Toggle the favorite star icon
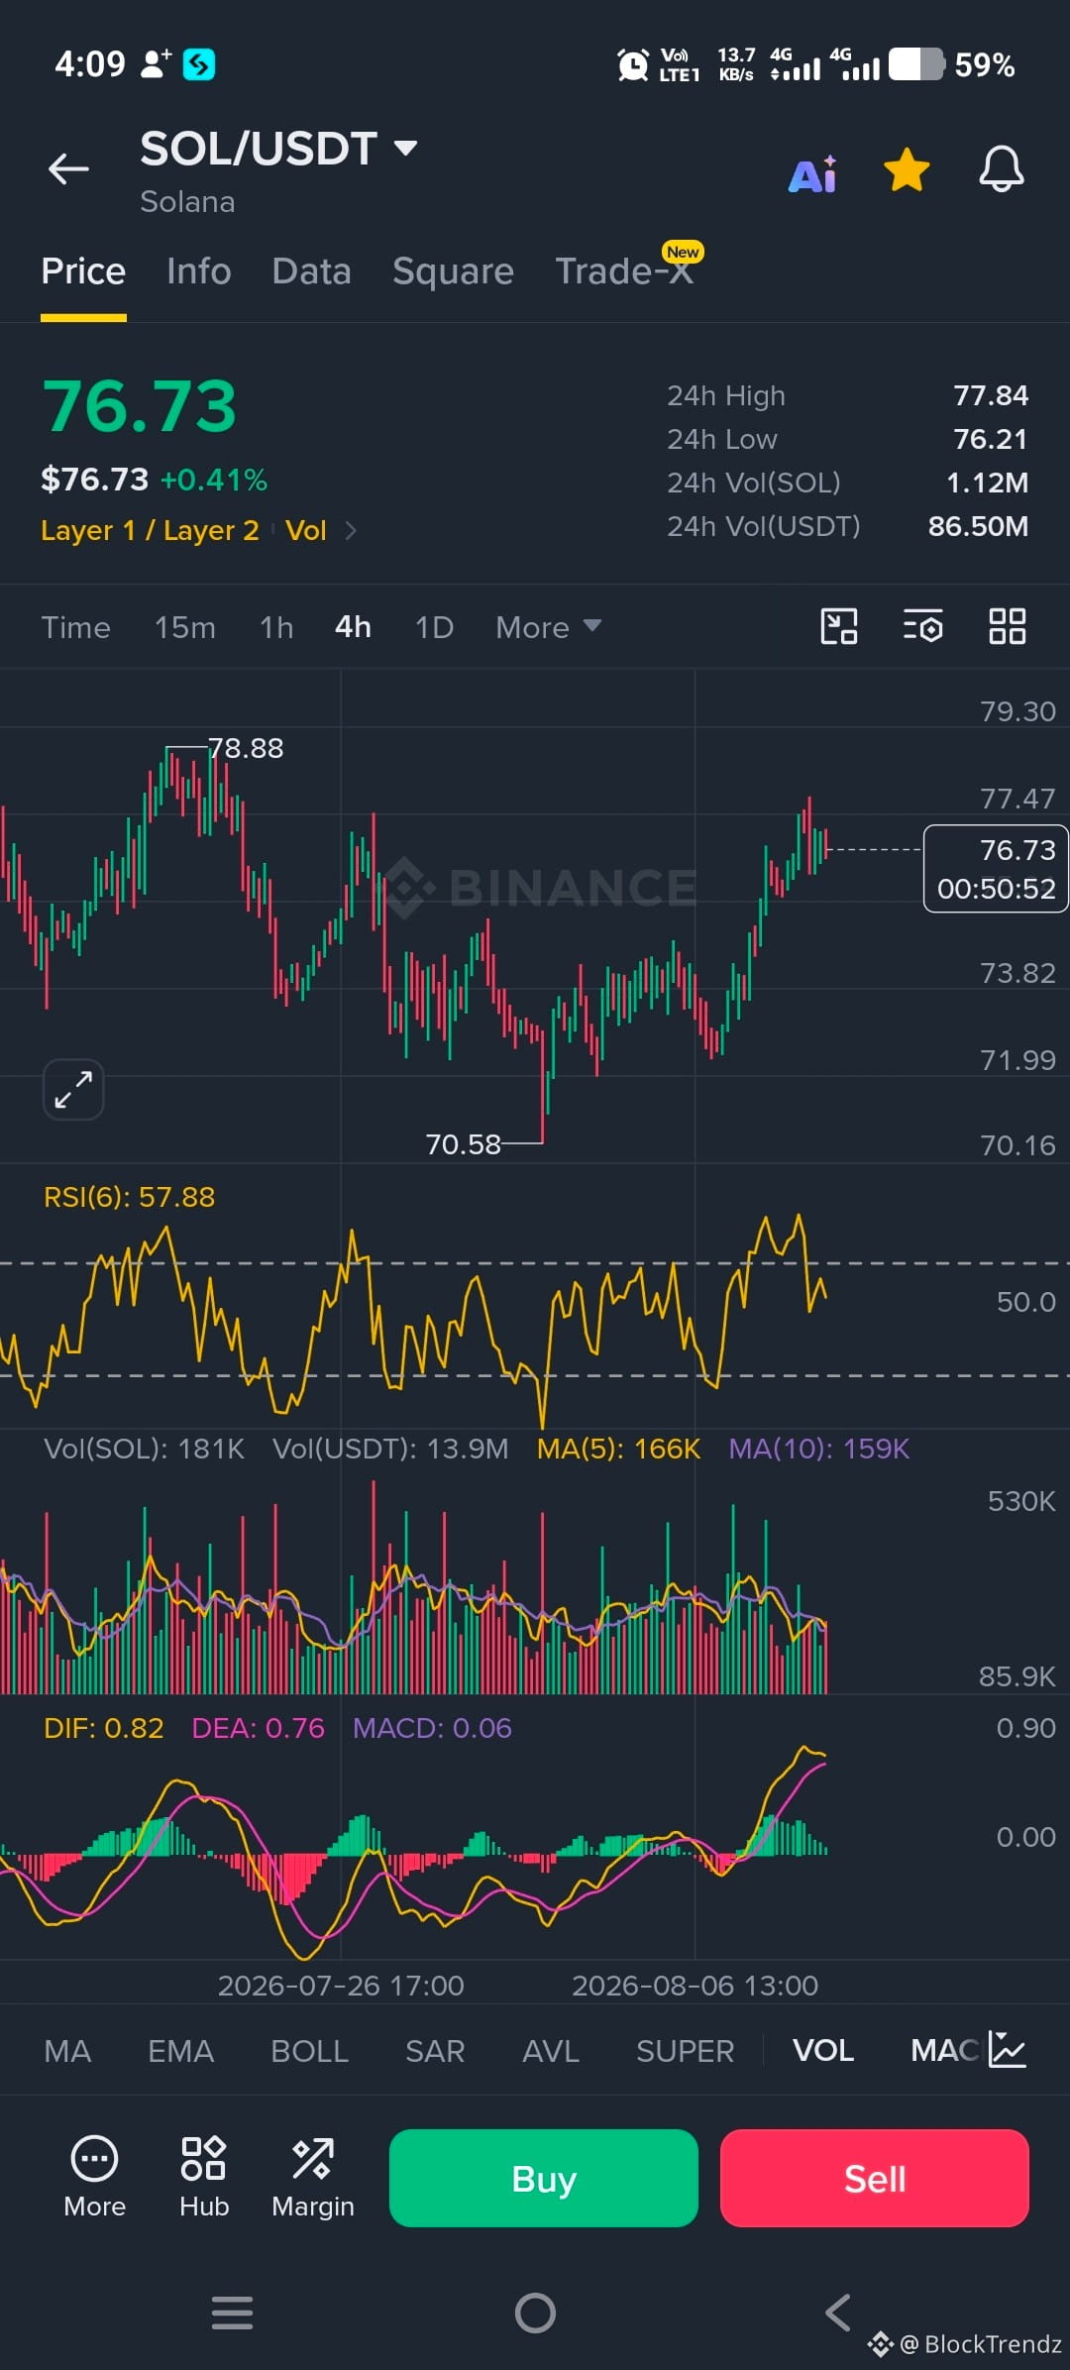Image resolution: width=1070 pixels, height=2370 pixels. pos(907,169)
